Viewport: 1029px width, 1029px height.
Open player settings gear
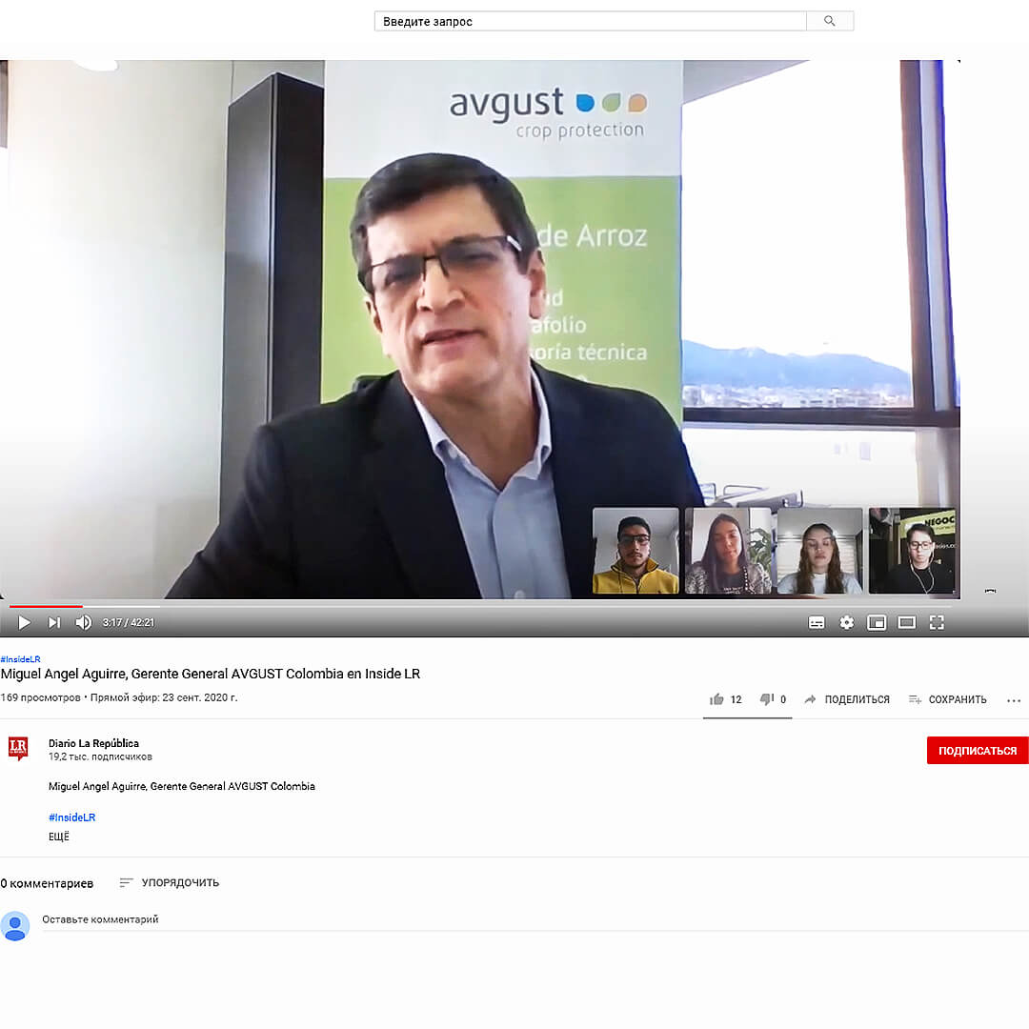click(x=847, y=622)
